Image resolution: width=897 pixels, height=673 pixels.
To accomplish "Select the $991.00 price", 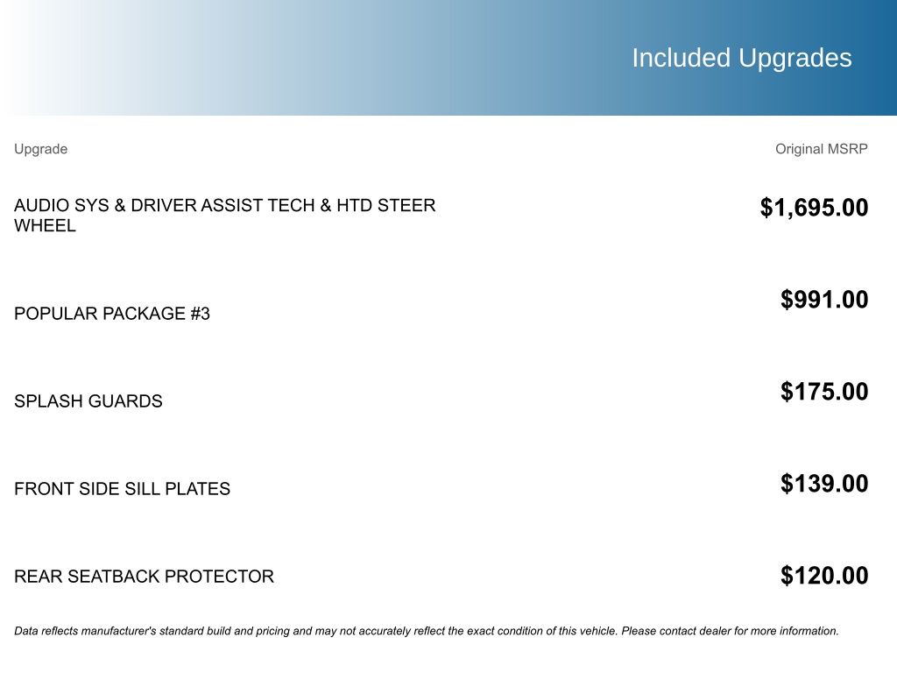I will [x=824, y=300].
